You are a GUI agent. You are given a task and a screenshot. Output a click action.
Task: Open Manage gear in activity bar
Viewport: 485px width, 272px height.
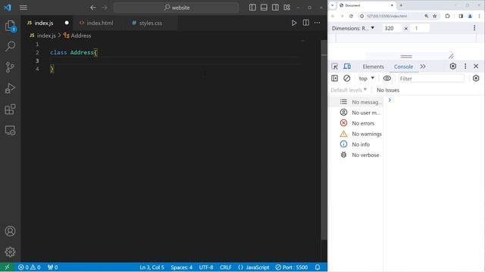click(10, 252)
